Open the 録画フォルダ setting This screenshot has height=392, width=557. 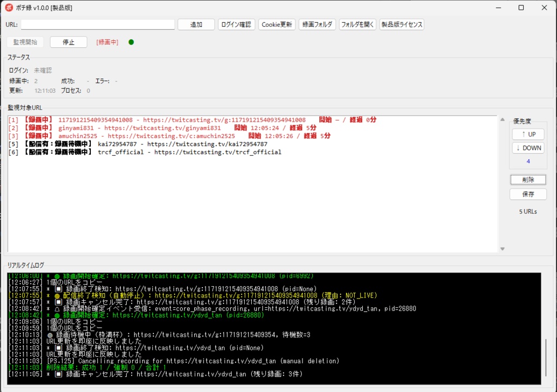[317, 24]
